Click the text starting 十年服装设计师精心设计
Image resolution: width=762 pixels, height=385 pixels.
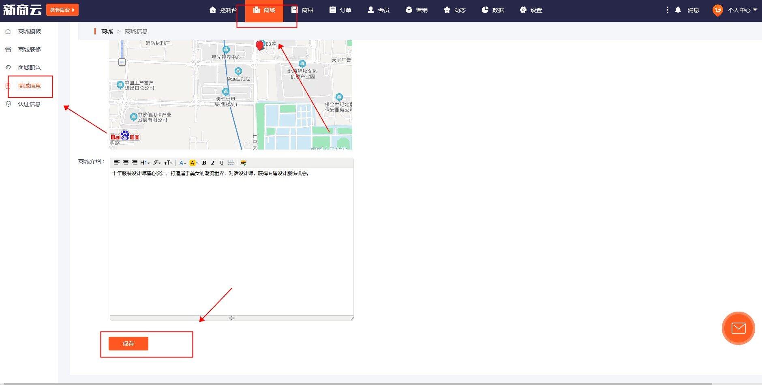pyautogui.click(x=211, y=173)
